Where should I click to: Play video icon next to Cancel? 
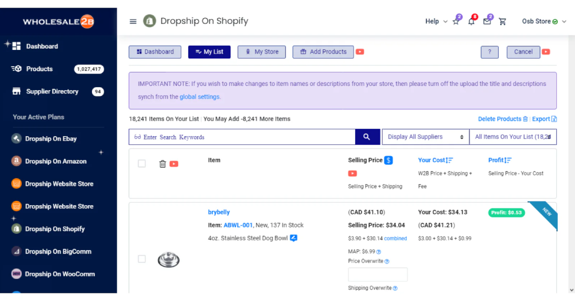[546, 52]
